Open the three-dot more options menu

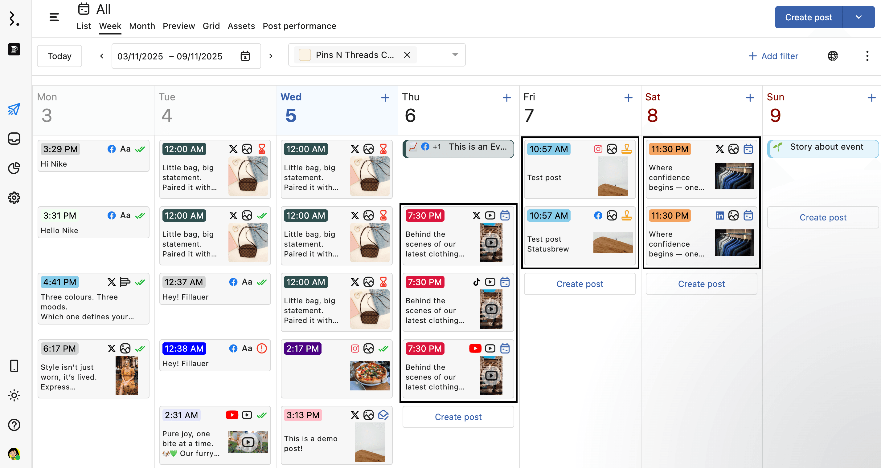click(x=867, y=56)
